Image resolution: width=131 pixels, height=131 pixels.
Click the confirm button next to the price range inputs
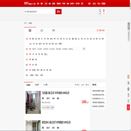pyautogui.click(x=84, y=49)
